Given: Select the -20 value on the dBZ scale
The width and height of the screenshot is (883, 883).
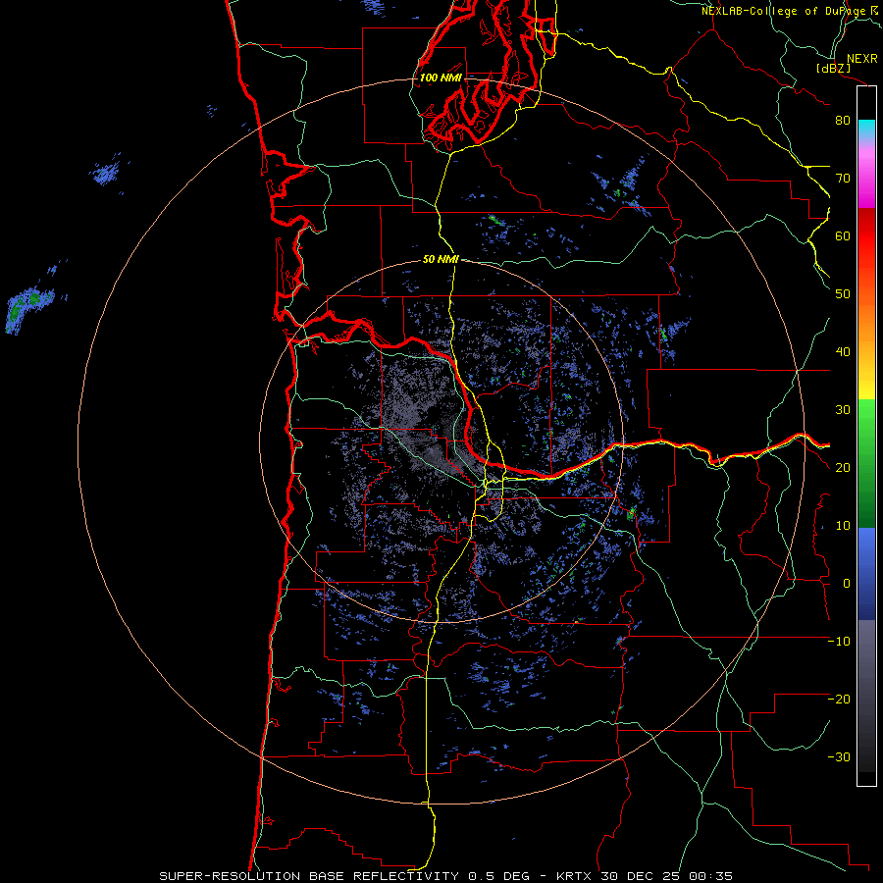Looking at the screenshot, I should click(839, 700).
